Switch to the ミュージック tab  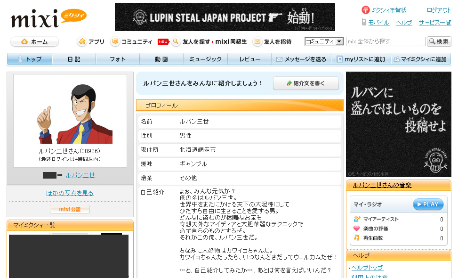click(206, 59)
